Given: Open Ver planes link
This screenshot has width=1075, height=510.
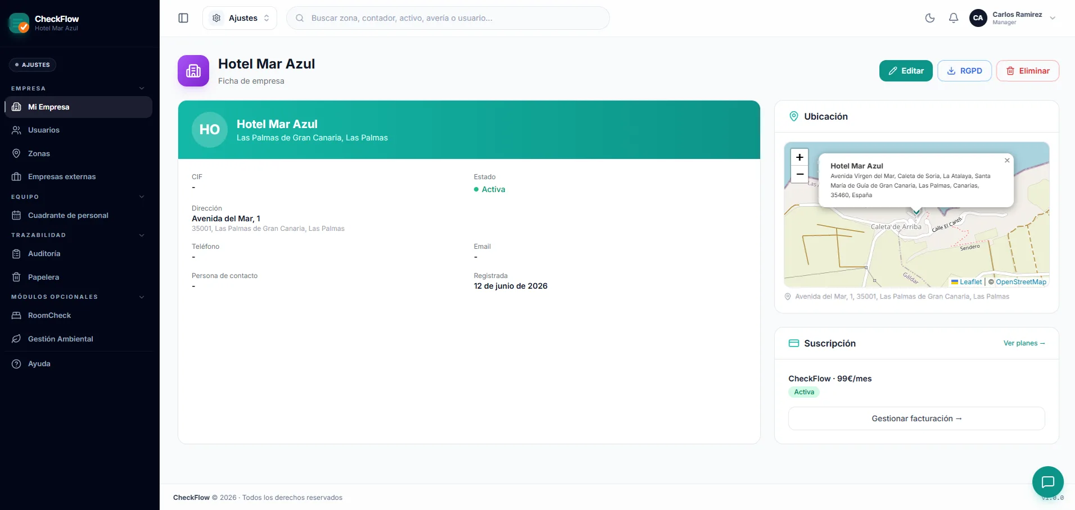Looking at the screenshot, I should click(1024, 343).
